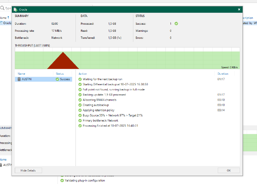
Task: Click the Transferred value 1,5 GB (1x)
Action: (x=115, y=38)
